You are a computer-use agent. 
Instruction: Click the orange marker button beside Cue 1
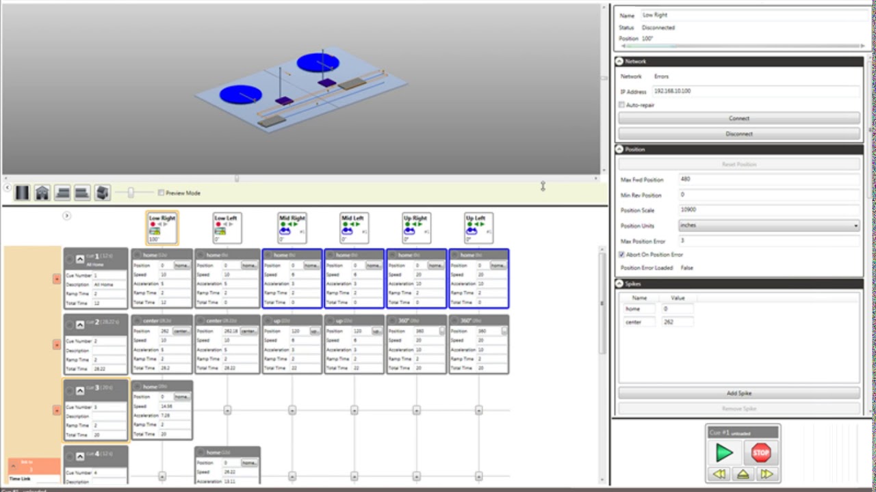coord(57,279)
